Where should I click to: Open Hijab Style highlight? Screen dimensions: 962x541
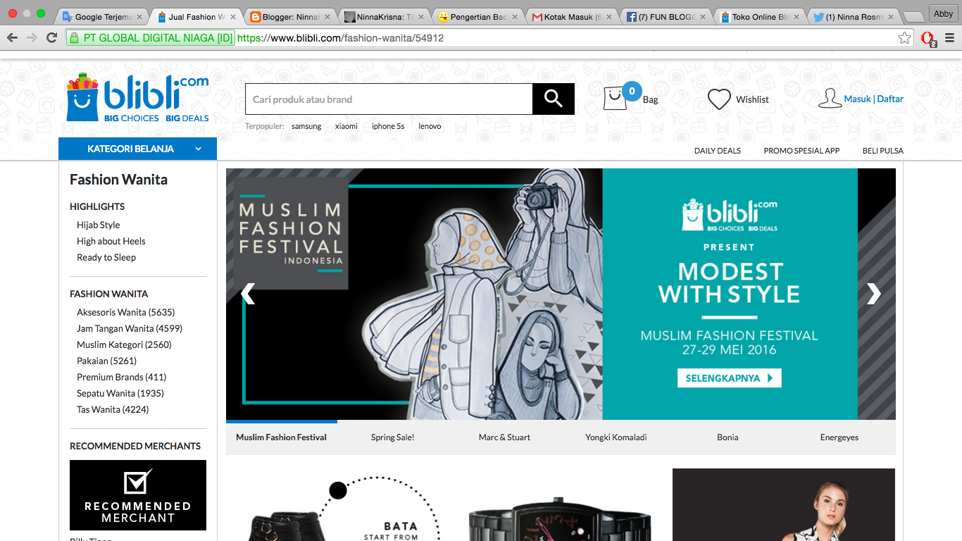(99, 225)
